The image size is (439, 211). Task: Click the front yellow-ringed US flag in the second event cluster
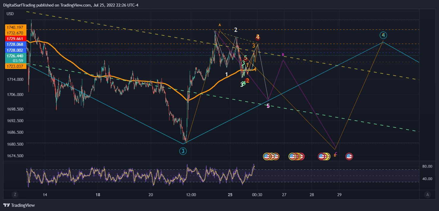click(292, 156)
